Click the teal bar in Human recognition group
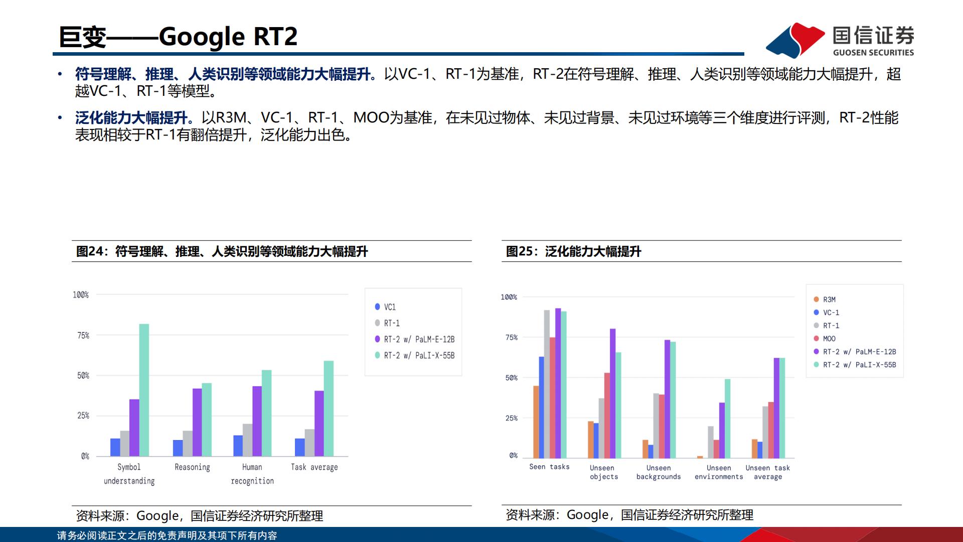Viewport: 963px width, 542px height. (x=267, y=413)
